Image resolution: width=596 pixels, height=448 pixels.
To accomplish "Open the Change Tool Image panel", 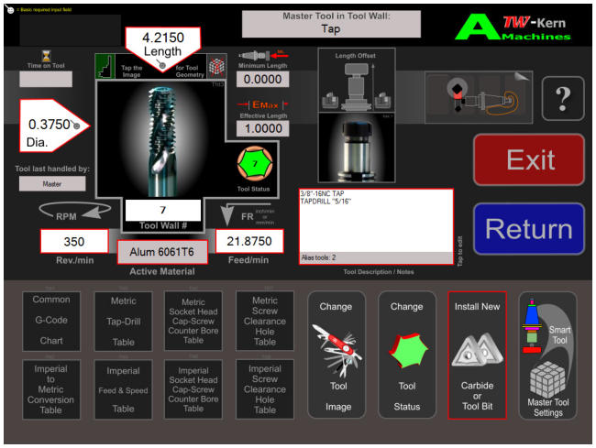I will pyautogui.click(x=337, y=355).
